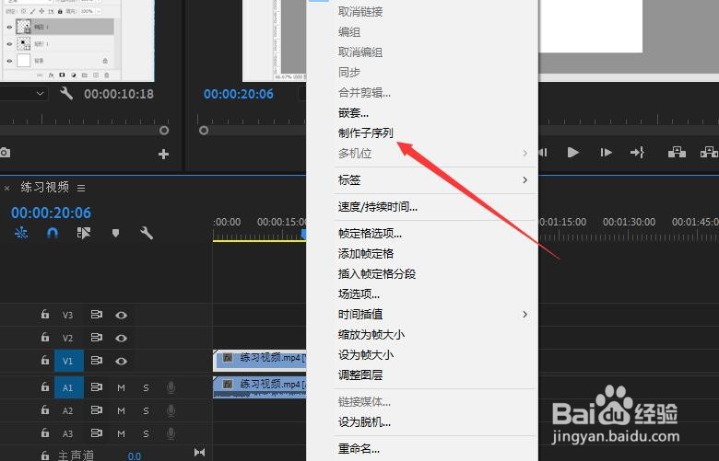Toggle sync lock on track V2
Image resolution: width=719 pixels, height=461 pixels.
[96, 338]
